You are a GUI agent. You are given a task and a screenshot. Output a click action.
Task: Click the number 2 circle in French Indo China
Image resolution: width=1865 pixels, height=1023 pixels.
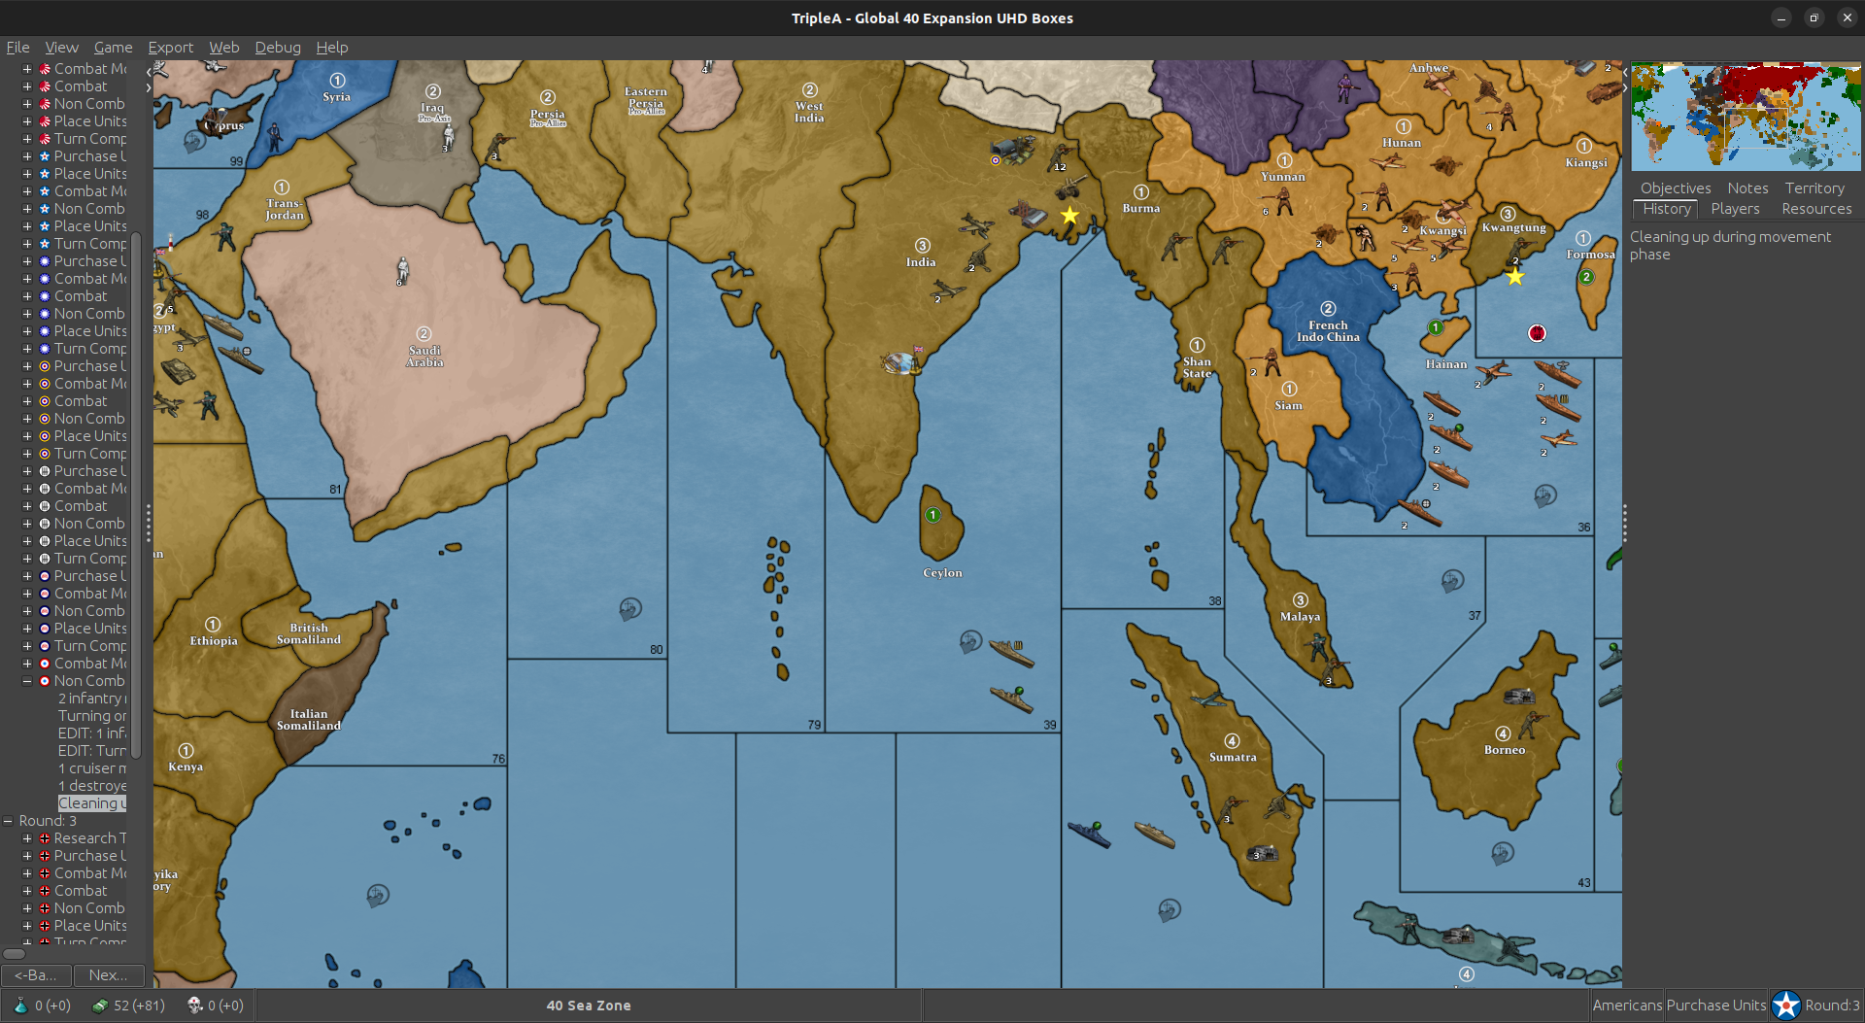1328,309
